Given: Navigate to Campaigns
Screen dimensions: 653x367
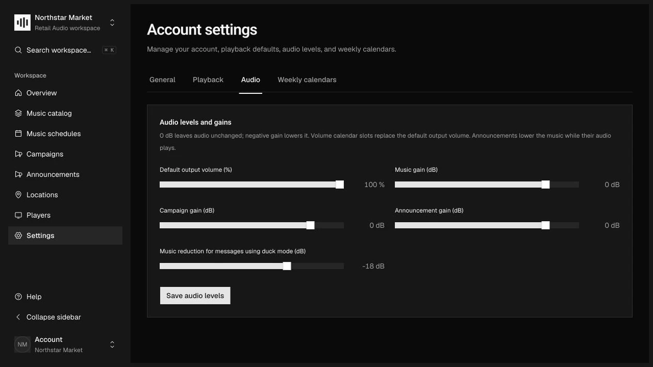Looking at the screenshot, I should click(65, 154).
